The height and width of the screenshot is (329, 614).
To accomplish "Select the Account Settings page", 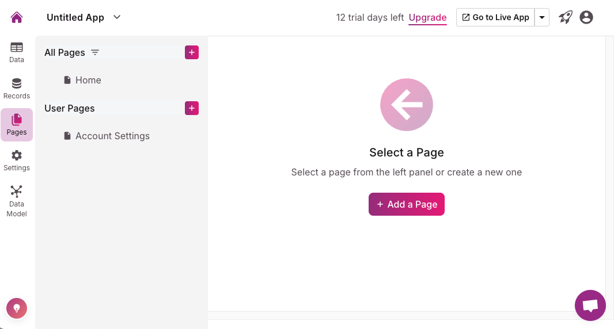I will click(x=112, y=136).
